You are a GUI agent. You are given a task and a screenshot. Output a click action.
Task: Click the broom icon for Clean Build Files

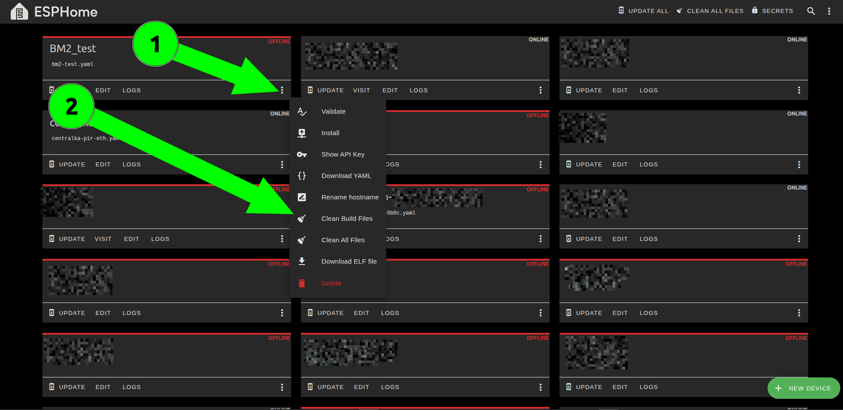(x=302, y=219)
